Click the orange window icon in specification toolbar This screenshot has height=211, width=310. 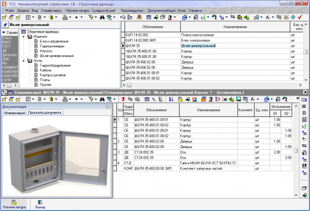203,99
